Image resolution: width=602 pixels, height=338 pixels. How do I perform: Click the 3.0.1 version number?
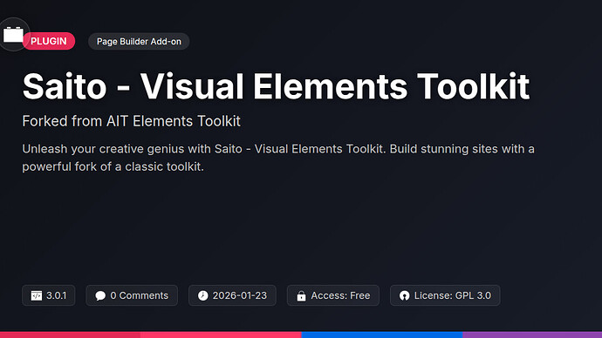(57, 295)
